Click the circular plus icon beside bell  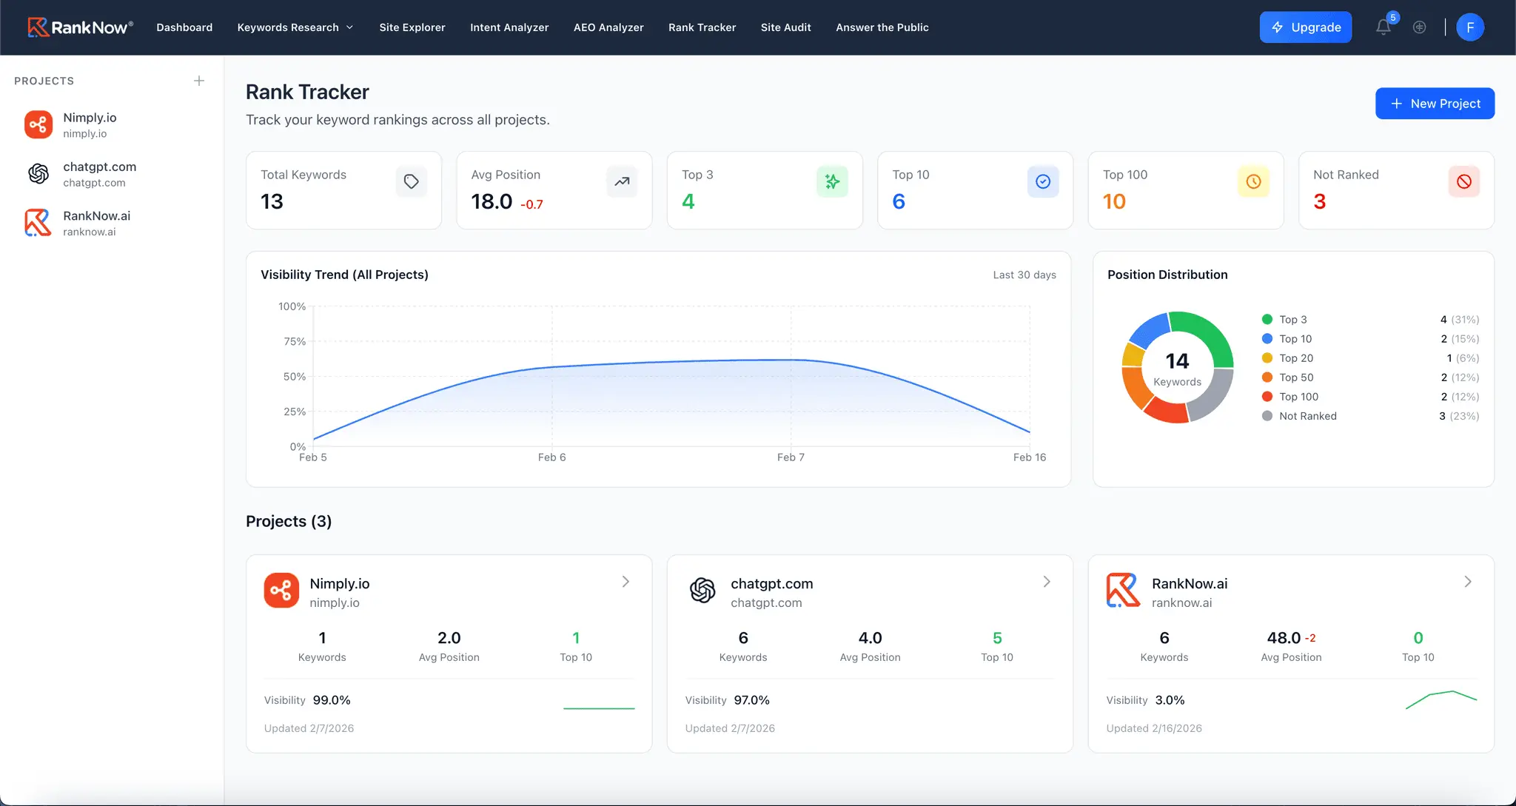1419,27
